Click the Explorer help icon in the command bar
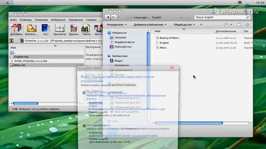The width and height of the screenshot is (266, 149). click(x=248, y=25)
